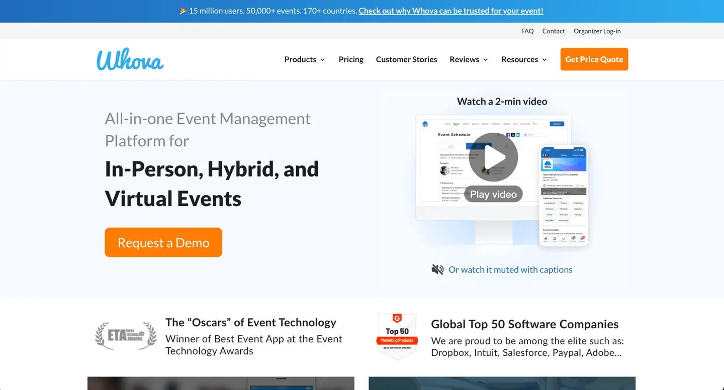
Task: Open 'Check out why Whova can be trusted' link
Action: [x=451, y=11]
